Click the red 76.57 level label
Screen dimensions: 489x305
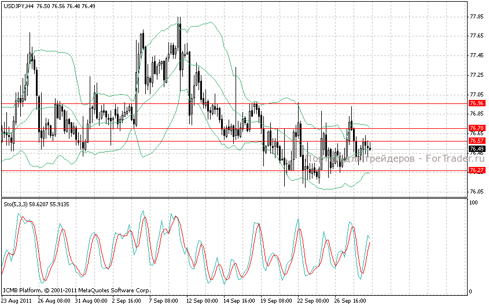click(477, 140)
